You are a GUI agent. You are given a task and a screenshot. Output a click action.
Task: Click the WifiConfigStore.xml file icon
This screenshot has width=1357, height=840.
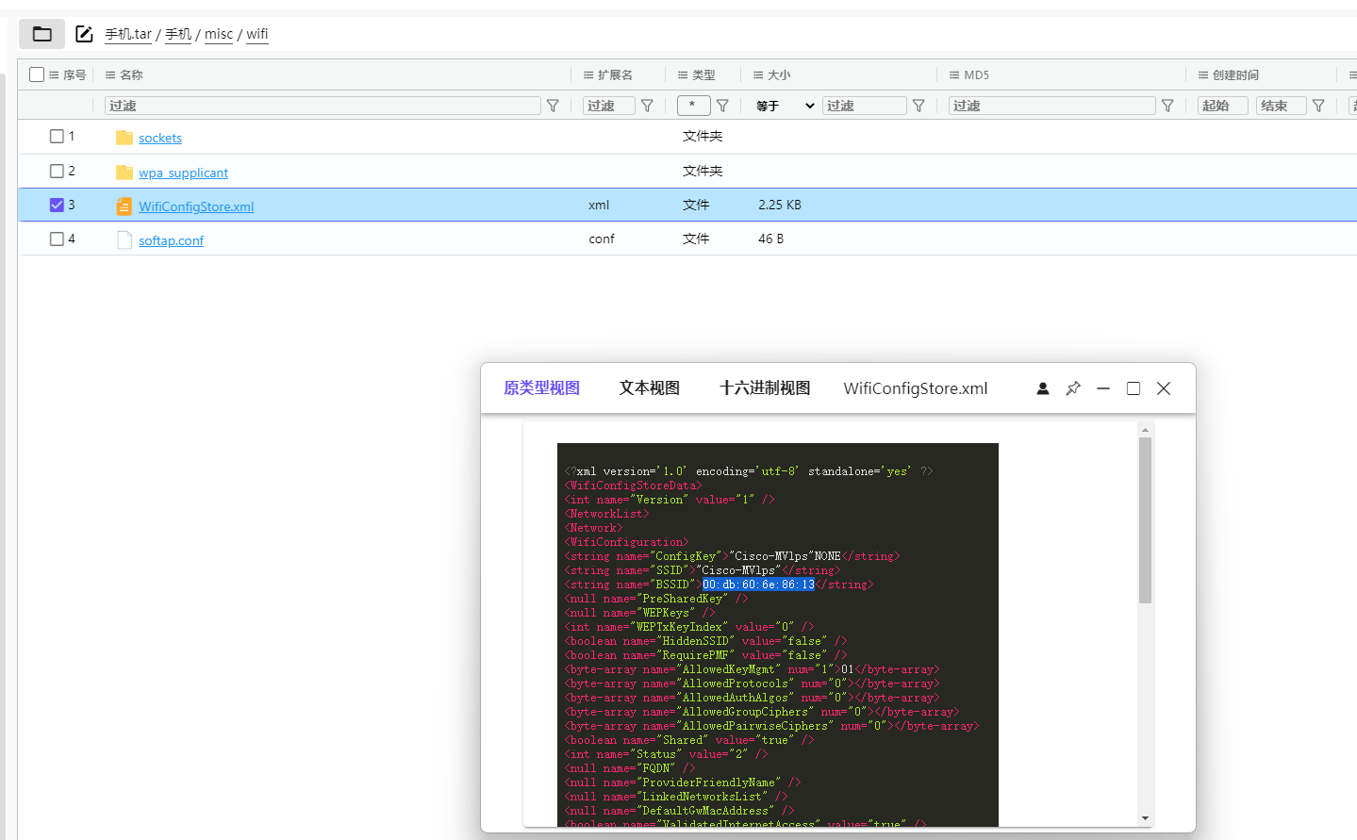coord(124,206)
